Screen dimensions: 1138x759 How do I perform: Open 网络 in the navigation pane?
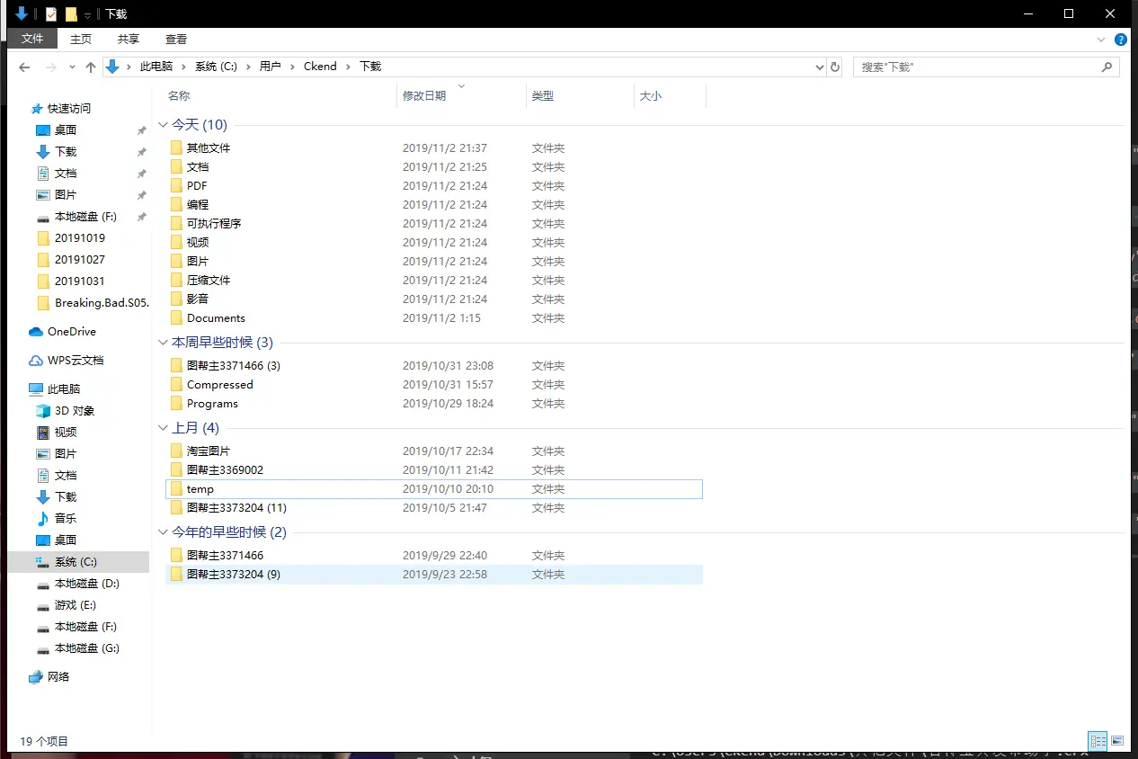(58, 676)
